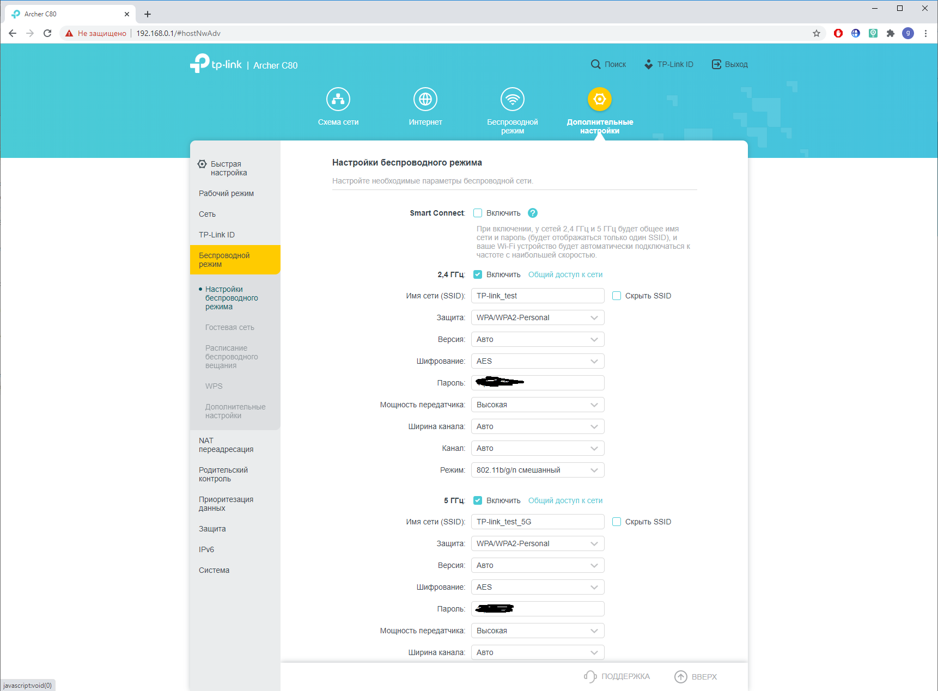The height and width of the screenshot is (691, 938).
Task: Click the Smart Connect help question mark
Action: point(533,213)
